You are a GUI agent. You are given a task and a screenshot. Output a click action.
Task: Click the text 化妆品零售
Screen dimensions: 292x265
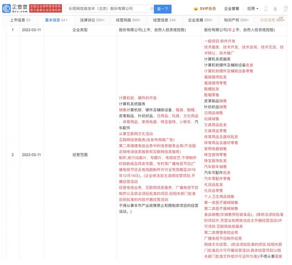click(213, 191)
